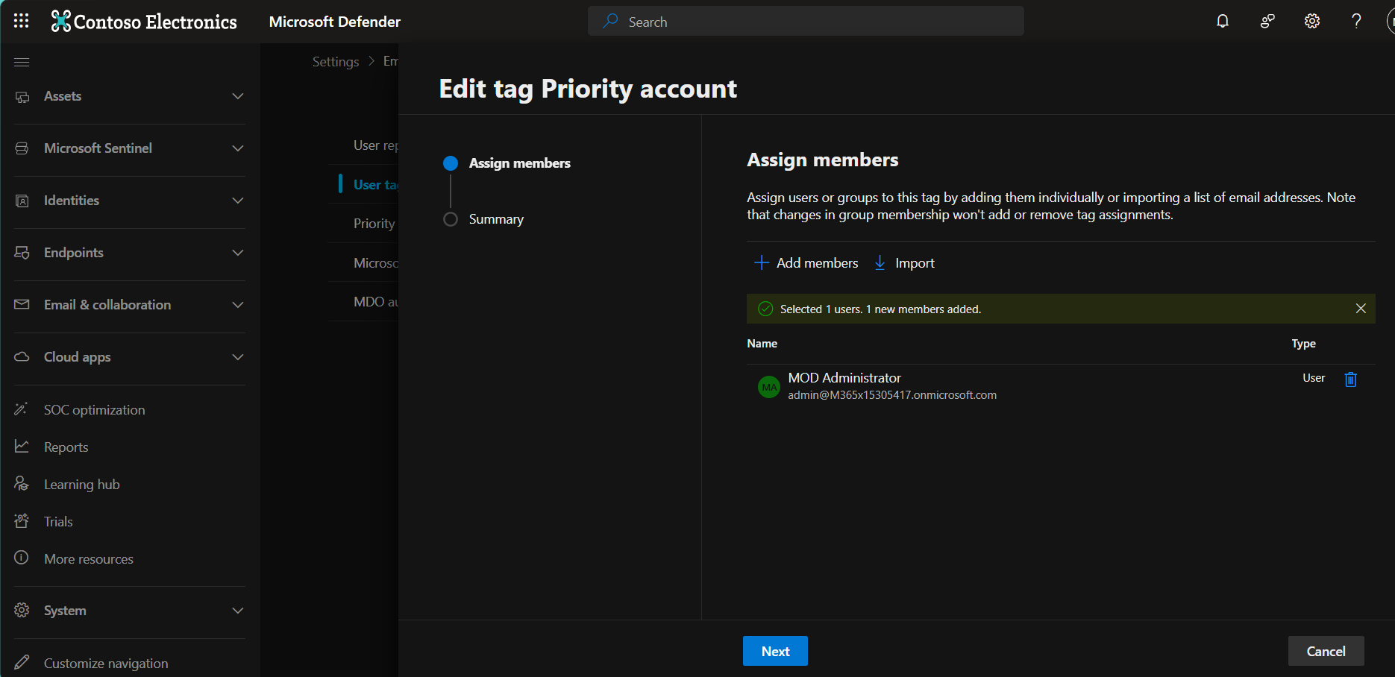1395x677 pixels.
Task: Click the Microsoft Sentinel icon
Action: click(x=22, y=148)
